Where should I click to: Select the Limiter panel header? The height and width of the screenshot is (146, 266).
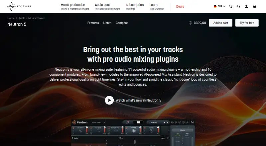(183, 130)
